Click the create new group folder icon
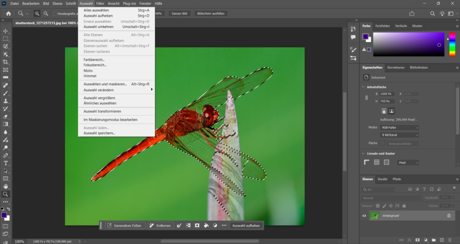 (x=433, y=240)
